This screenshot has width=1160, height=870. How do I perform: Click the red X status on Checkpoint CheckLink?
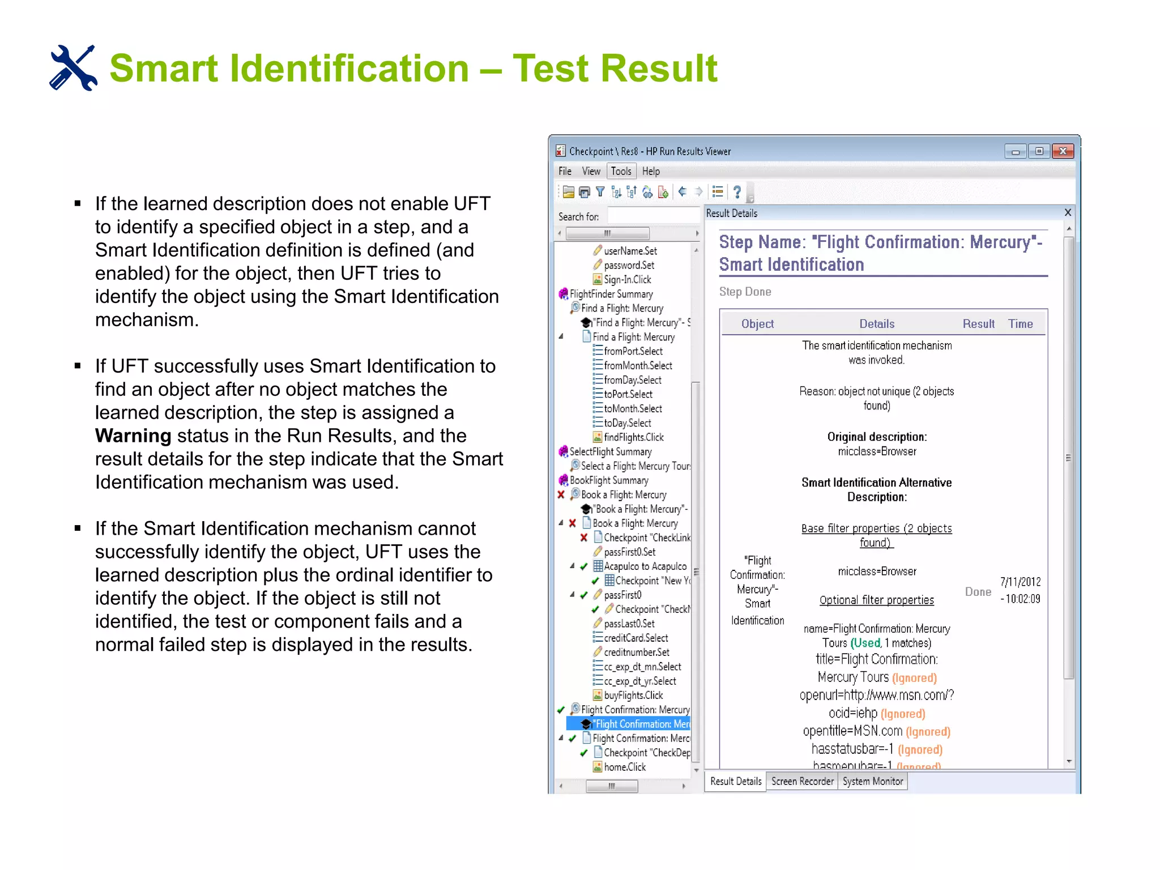[583, 538]
